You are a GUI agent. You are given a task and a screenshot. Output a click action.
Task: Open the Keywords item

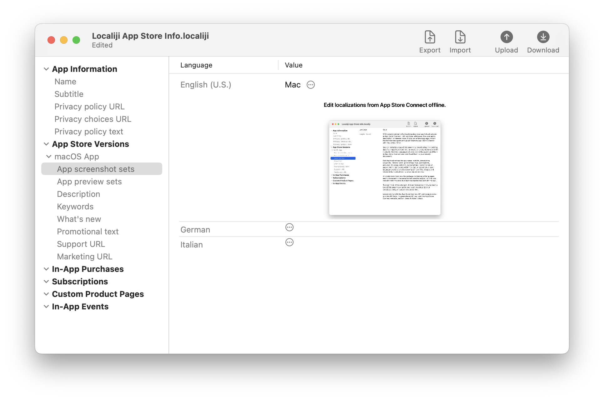(x=75, y=207)
